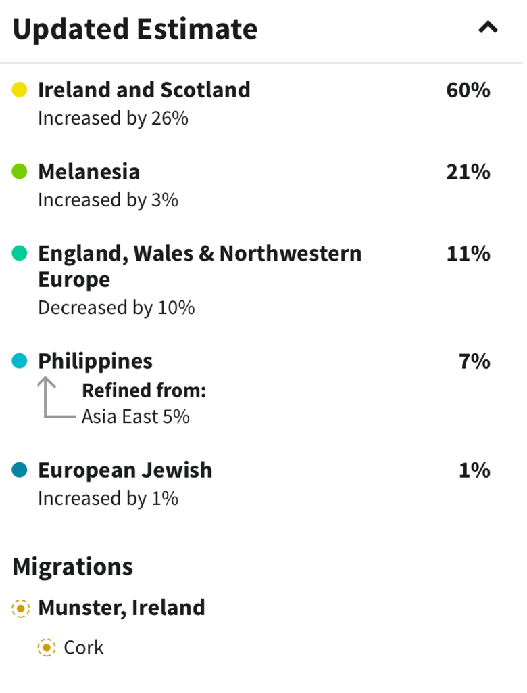Click the cyan Philippines region dot
The image size is (527, 693).
(20, 361)
